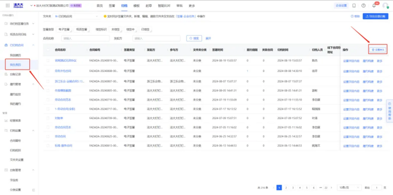Open the user avatar menu
Image resolution: width=393 pixels, height=195 pixels.
[x=385, y=6]
